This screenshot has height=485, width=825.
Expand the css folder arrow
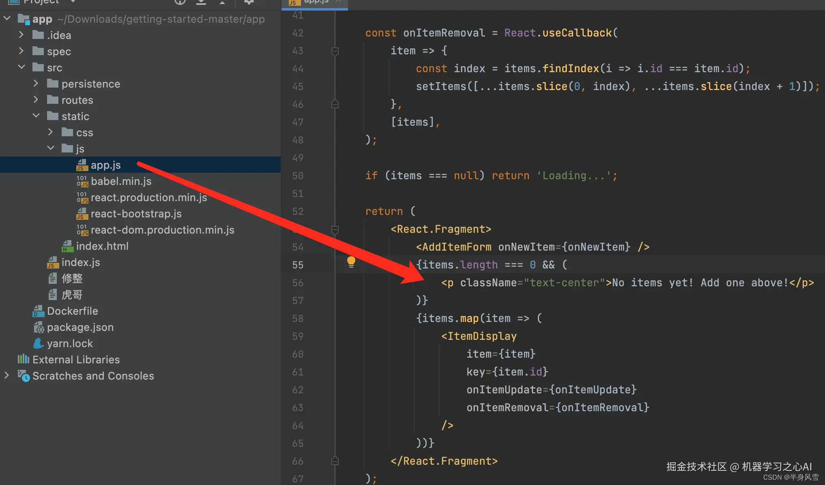(x=51, y=132)
